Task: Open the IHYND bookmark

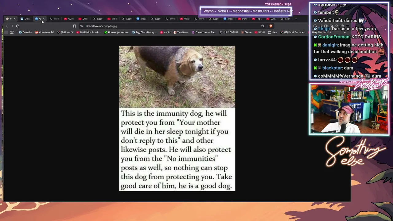Action: [260, 32]
